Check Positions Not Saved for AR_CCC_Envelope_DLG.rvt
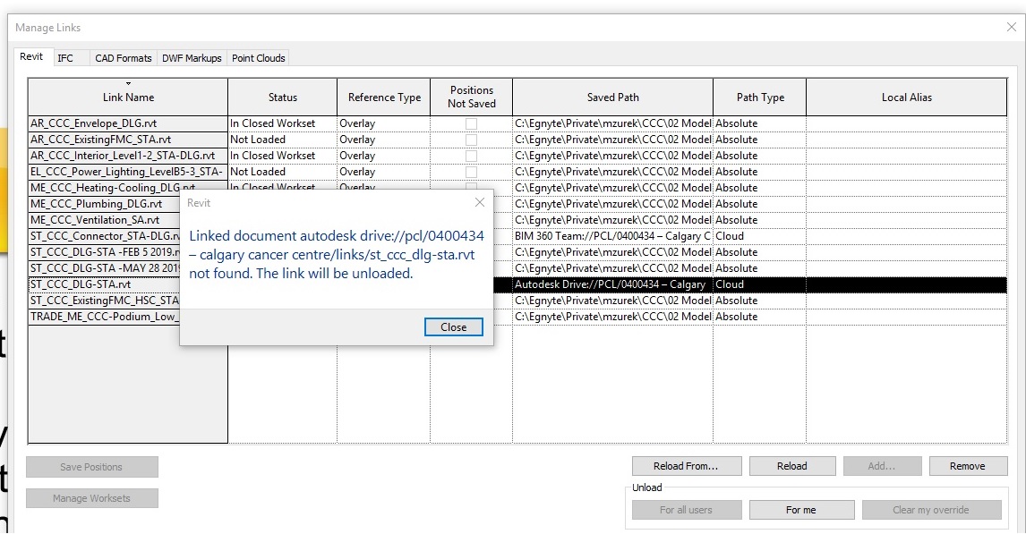This screenshot has width=1026, height=534. pos(472,123)
